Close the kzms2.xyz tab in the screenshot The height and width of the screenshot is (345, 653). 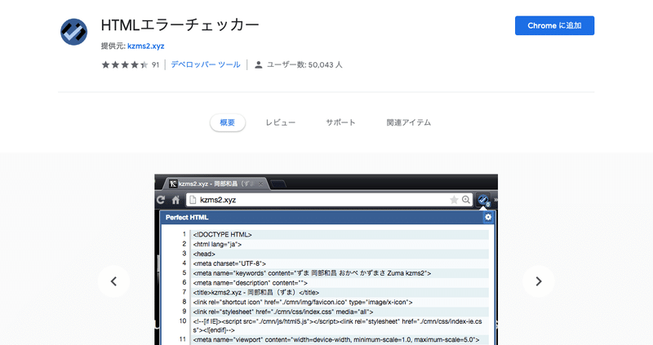pos(260,184)
